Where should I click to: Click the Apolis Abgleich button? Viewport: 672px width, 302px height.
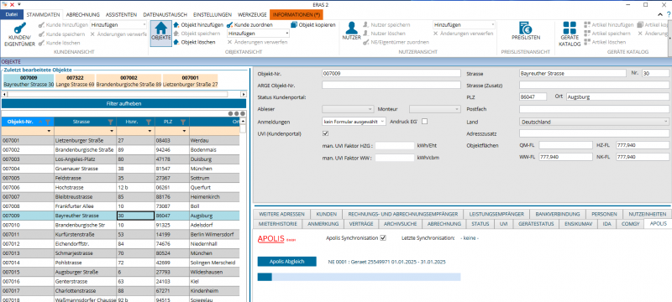[x=286, y=262]
